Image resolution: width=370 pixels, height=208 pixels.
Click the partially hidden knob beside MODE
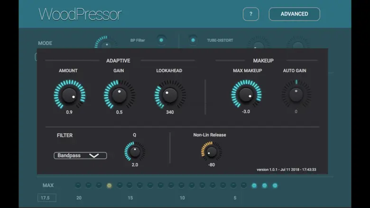tap(106, 42)
